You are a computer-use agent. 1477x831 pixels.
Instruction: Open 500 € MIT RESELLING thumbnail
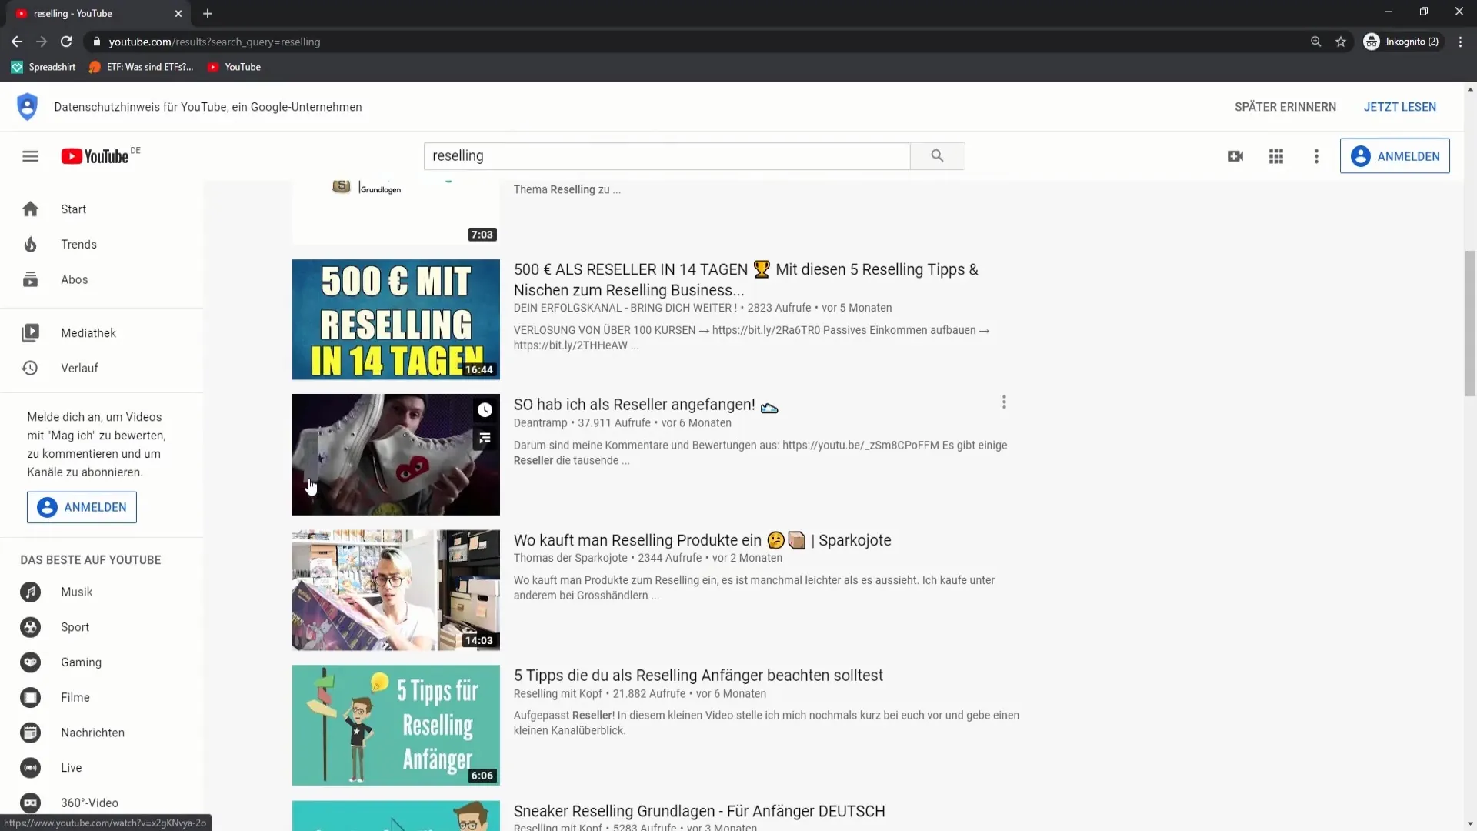click(x=396, y=319)
